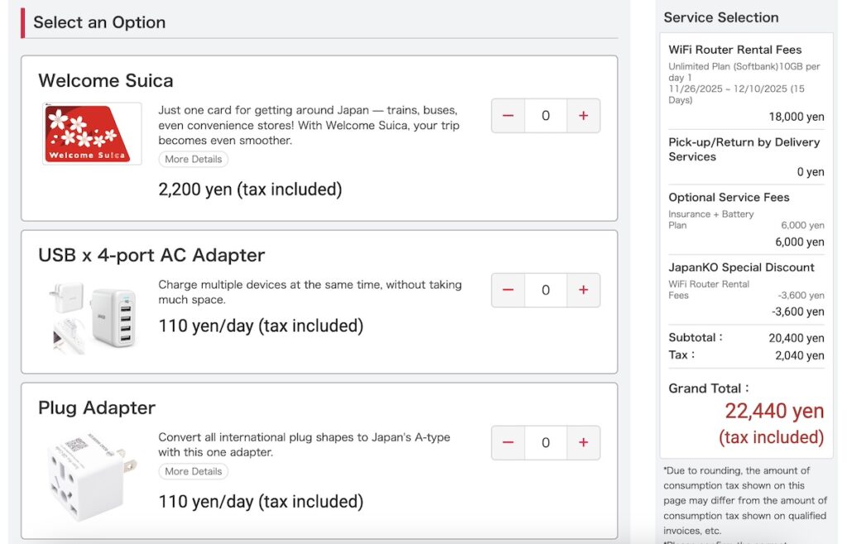The width and height of the screenshot is (847, 544).
Task: Add one Plug Adapter using plus icon
Action: [583, 443]
